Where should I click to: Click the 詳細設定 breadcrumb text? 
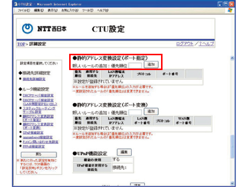tap(38, 44)
